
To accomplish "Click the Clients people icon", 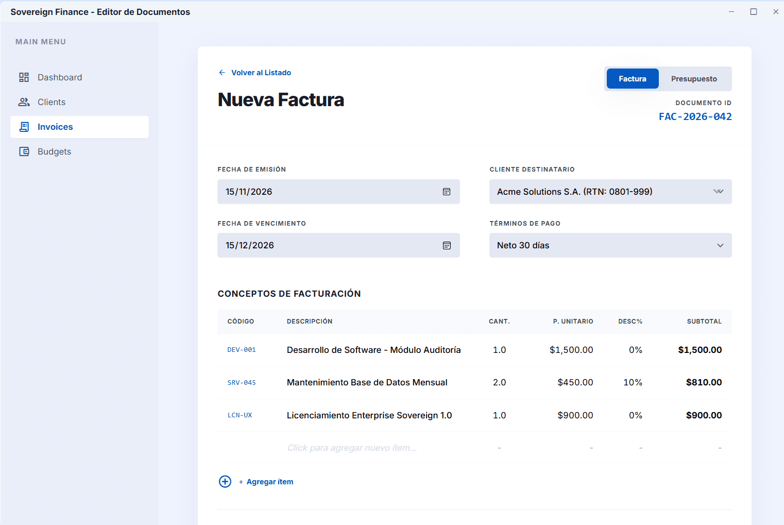I will (24, 102).
